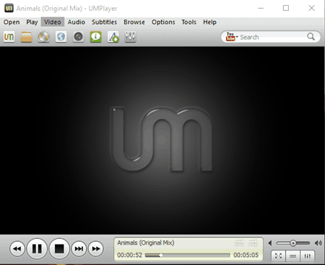Viewport: 325px width, 265px height.
Task: Minimize the UMPlayer window
Action: (x=261, y=8)
